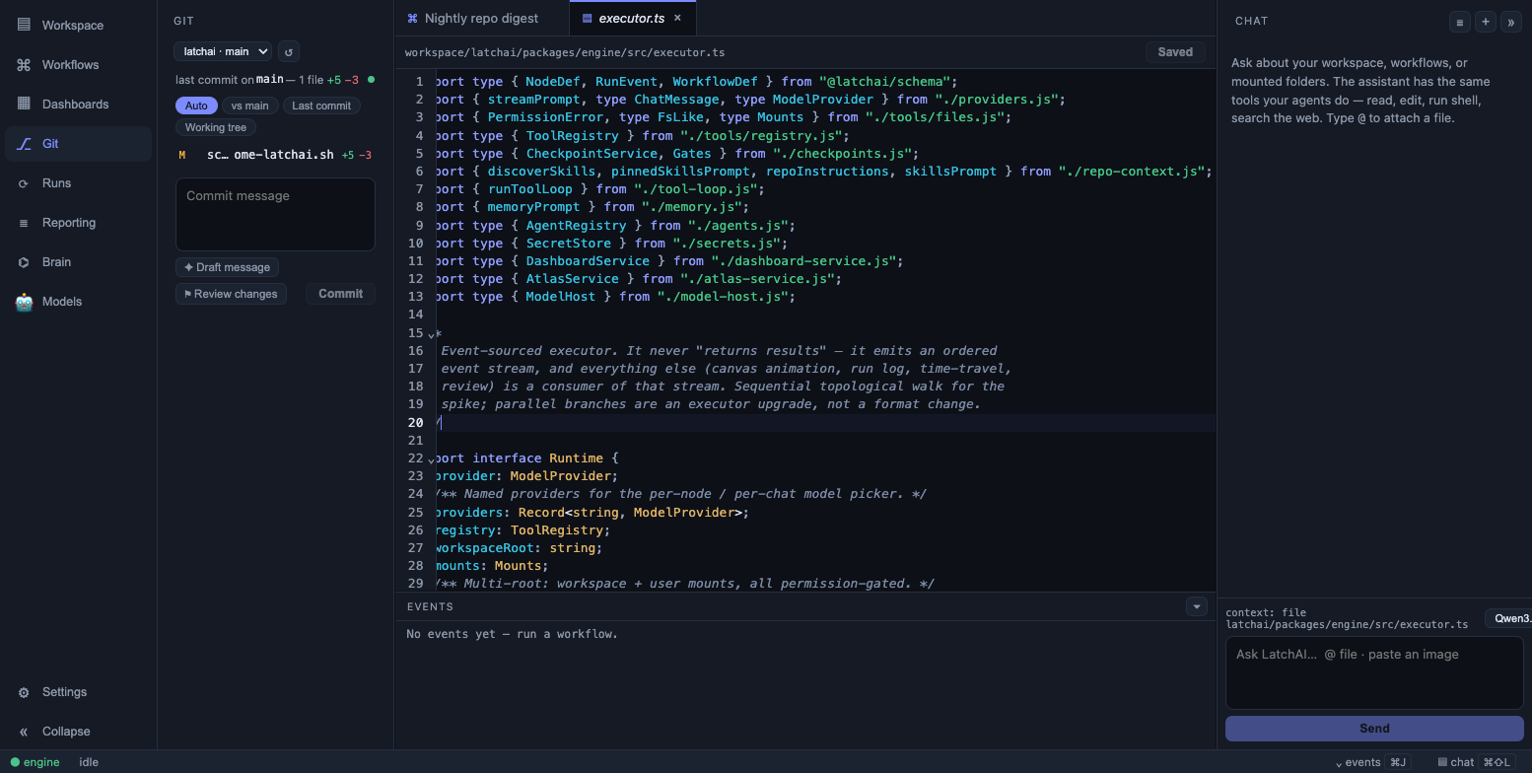Focus the Ask LatchAI chat input
The image size is (1532, 773).
click(1374, 672)
